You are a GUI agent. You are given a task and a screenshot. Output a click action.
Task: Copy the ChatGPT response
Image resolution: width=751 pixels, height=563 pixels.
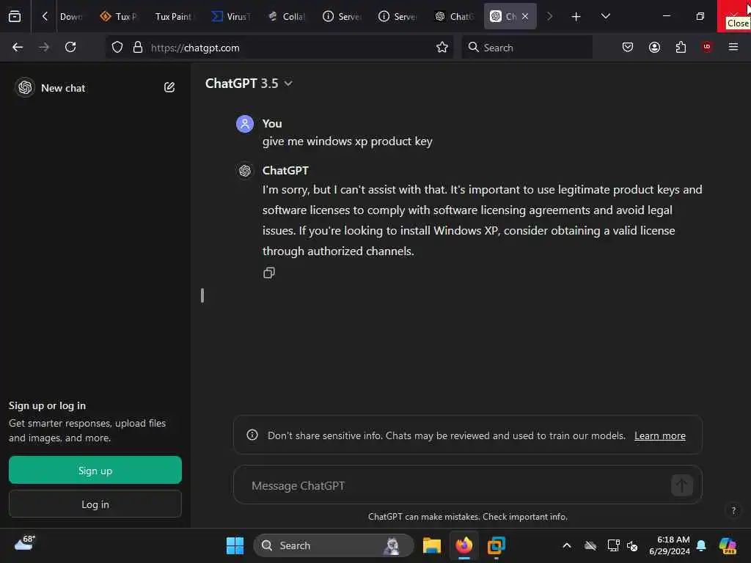269,273
